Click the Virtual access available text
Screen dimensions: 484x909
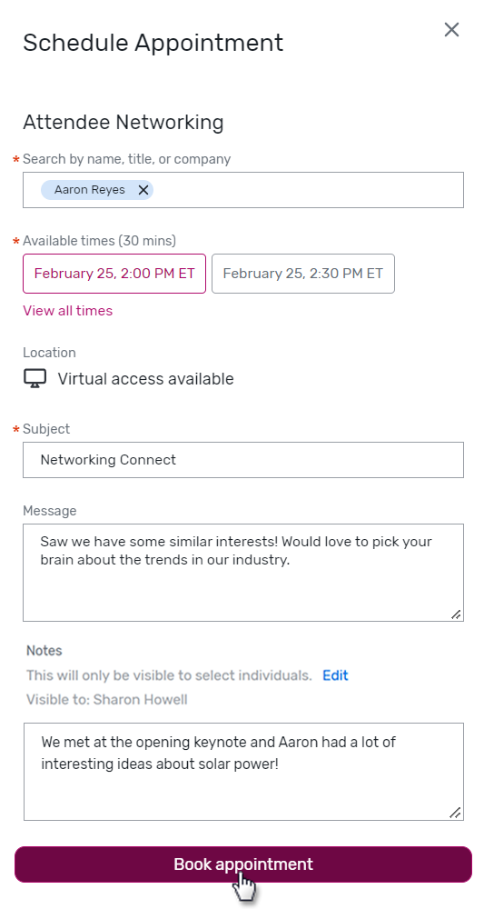click(145, 379)
